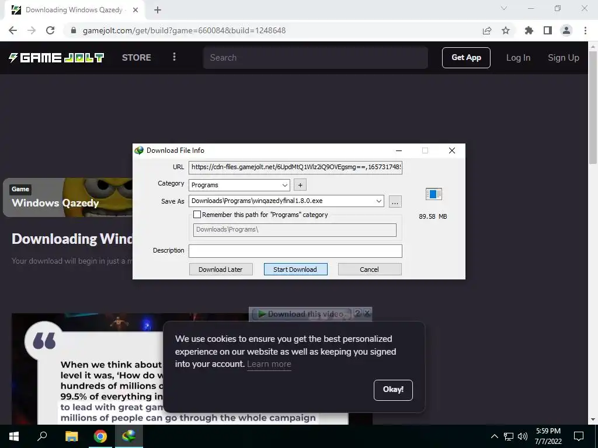598x448 pixels.
Task: Accept cookies with Okay! button
Action: pos(393,390)
